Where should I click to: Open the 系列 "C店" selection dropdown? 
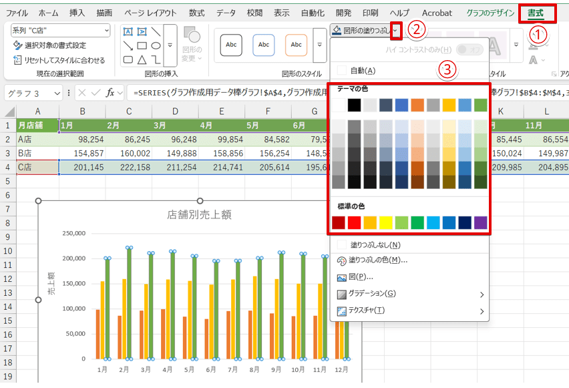106,31
